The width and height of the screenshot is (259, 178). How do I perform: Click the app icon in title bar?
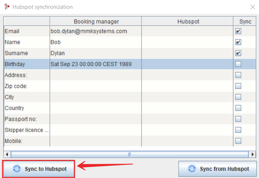click(x=7, y=7)
